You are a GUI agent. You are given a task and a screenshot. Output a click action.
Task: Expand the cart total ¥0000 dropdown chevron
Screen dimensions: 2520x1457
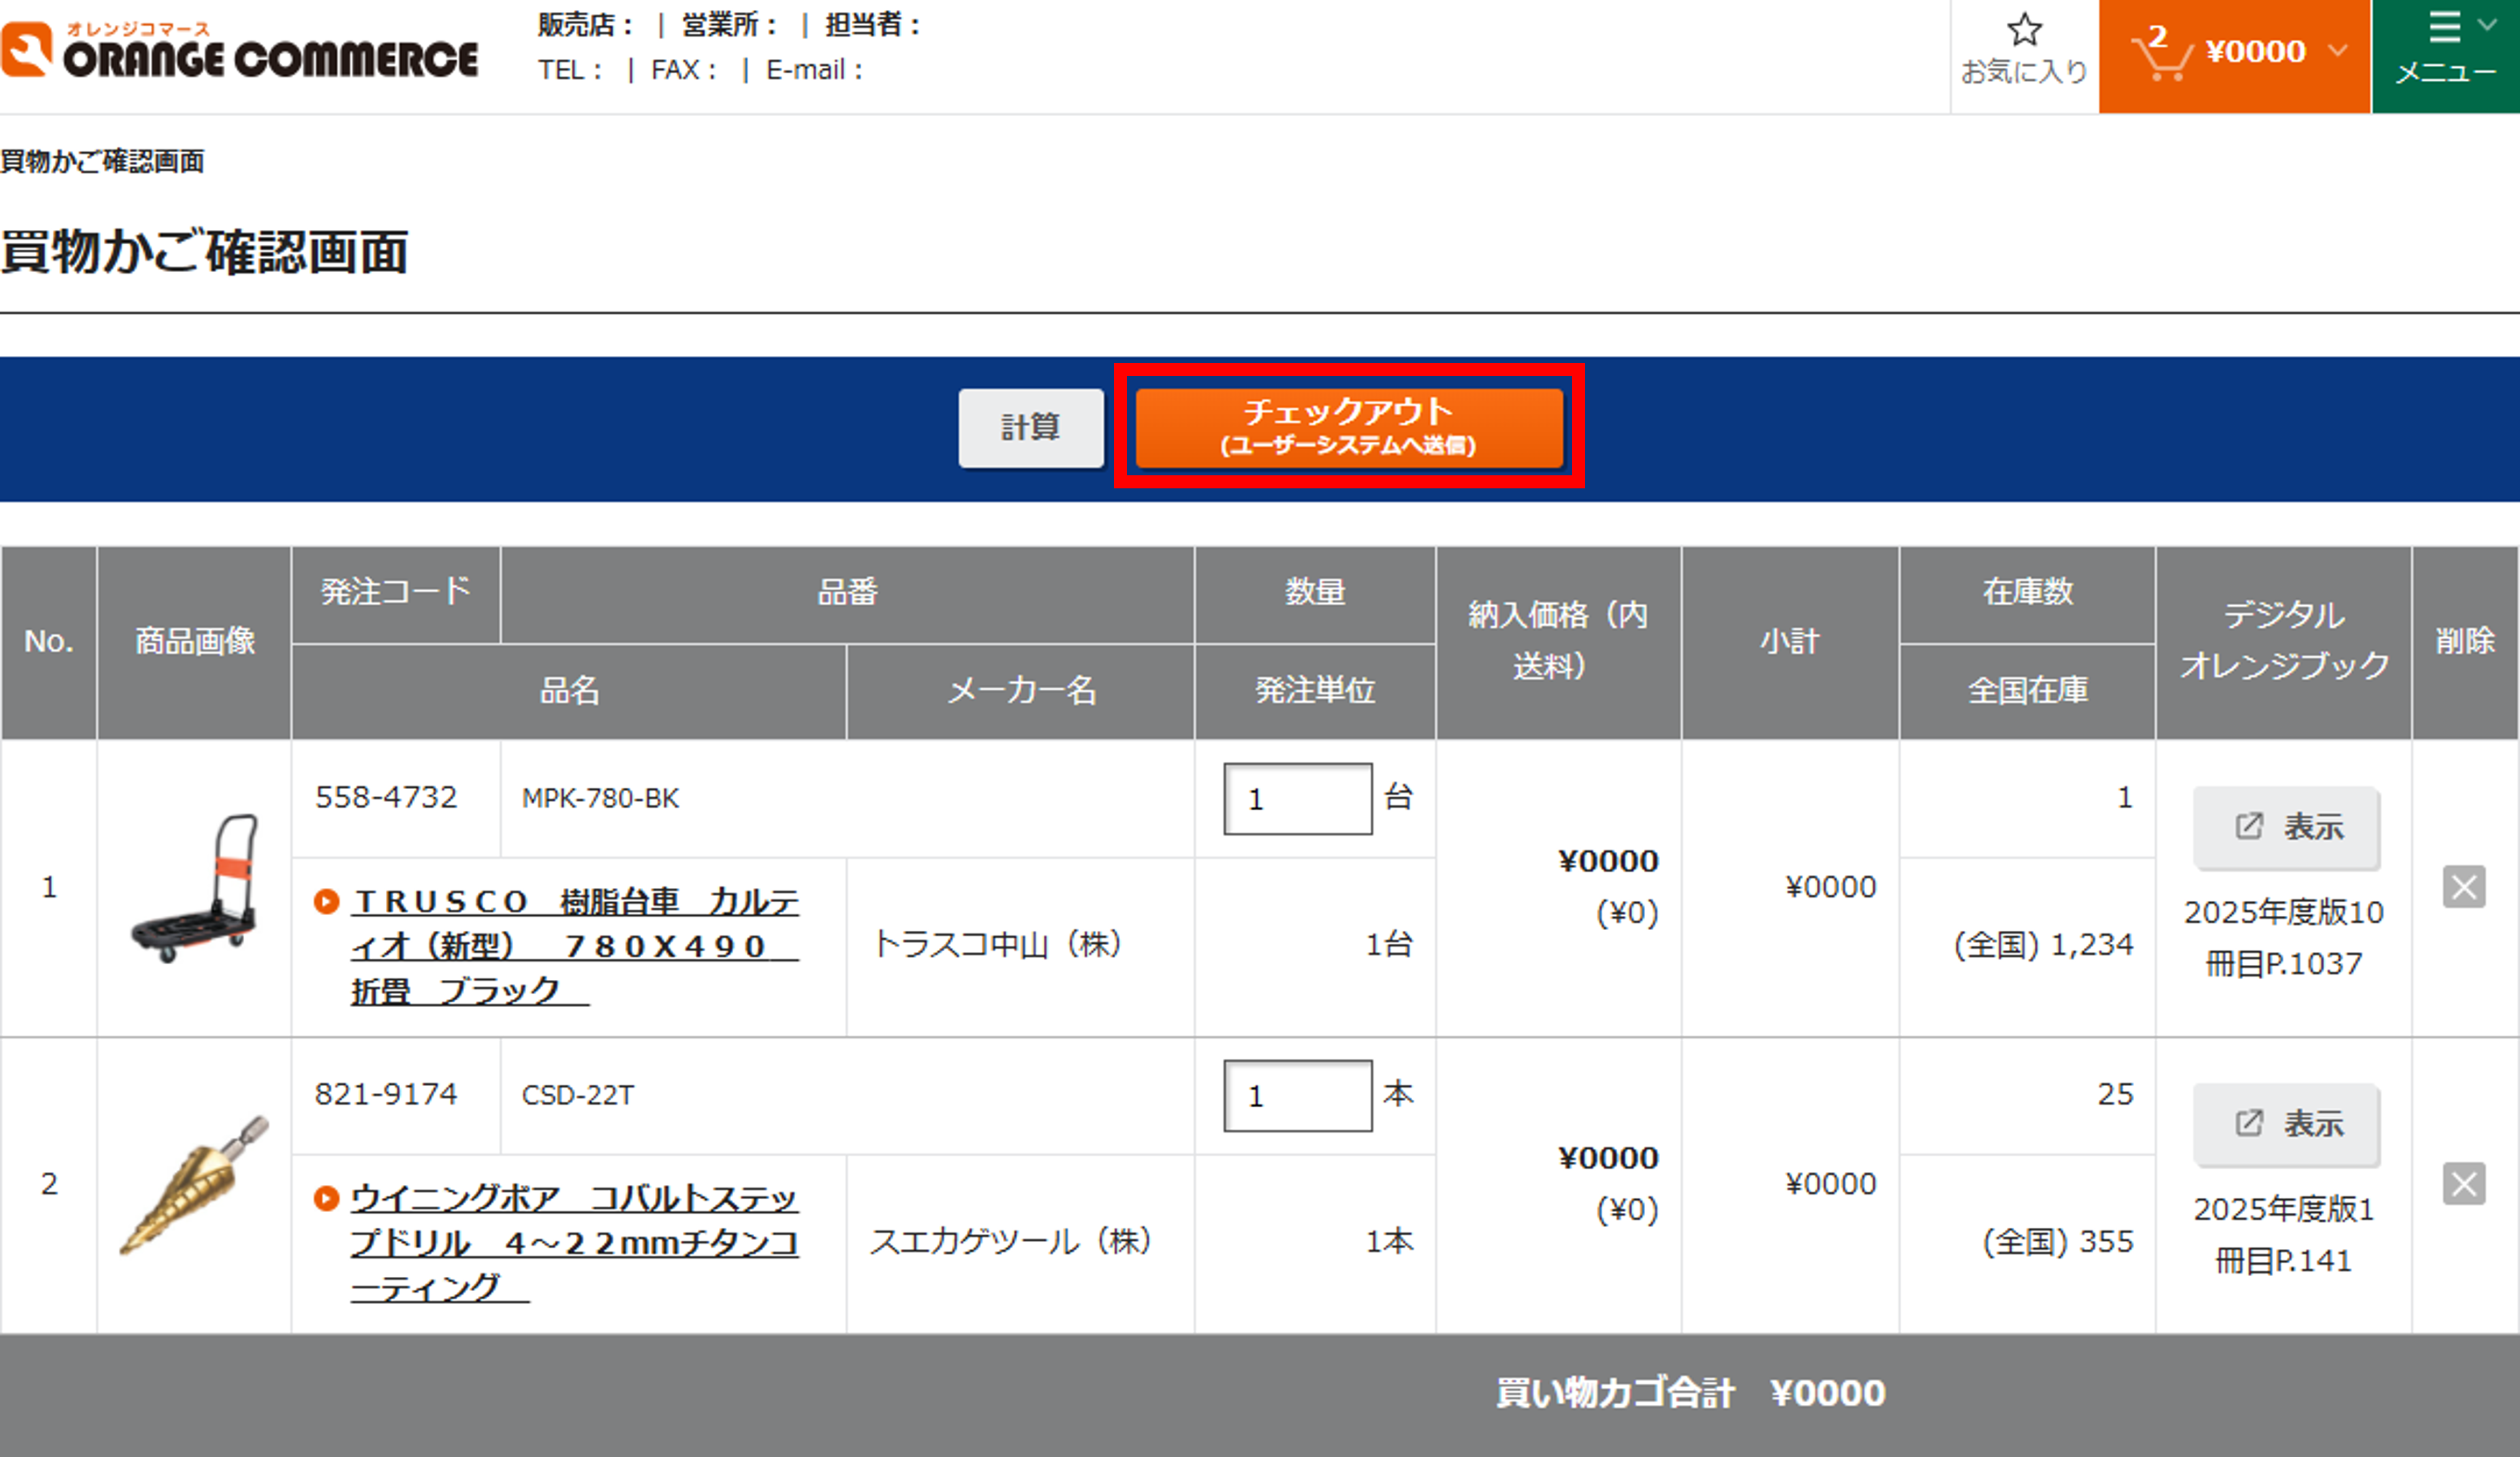pos(2338,50)
